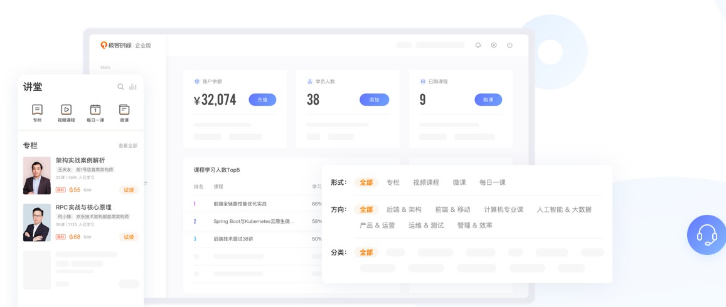Click the 前1号店首席架构师 tag
The height and width of the screenshot is (307, 726).
tap(95, 170)
